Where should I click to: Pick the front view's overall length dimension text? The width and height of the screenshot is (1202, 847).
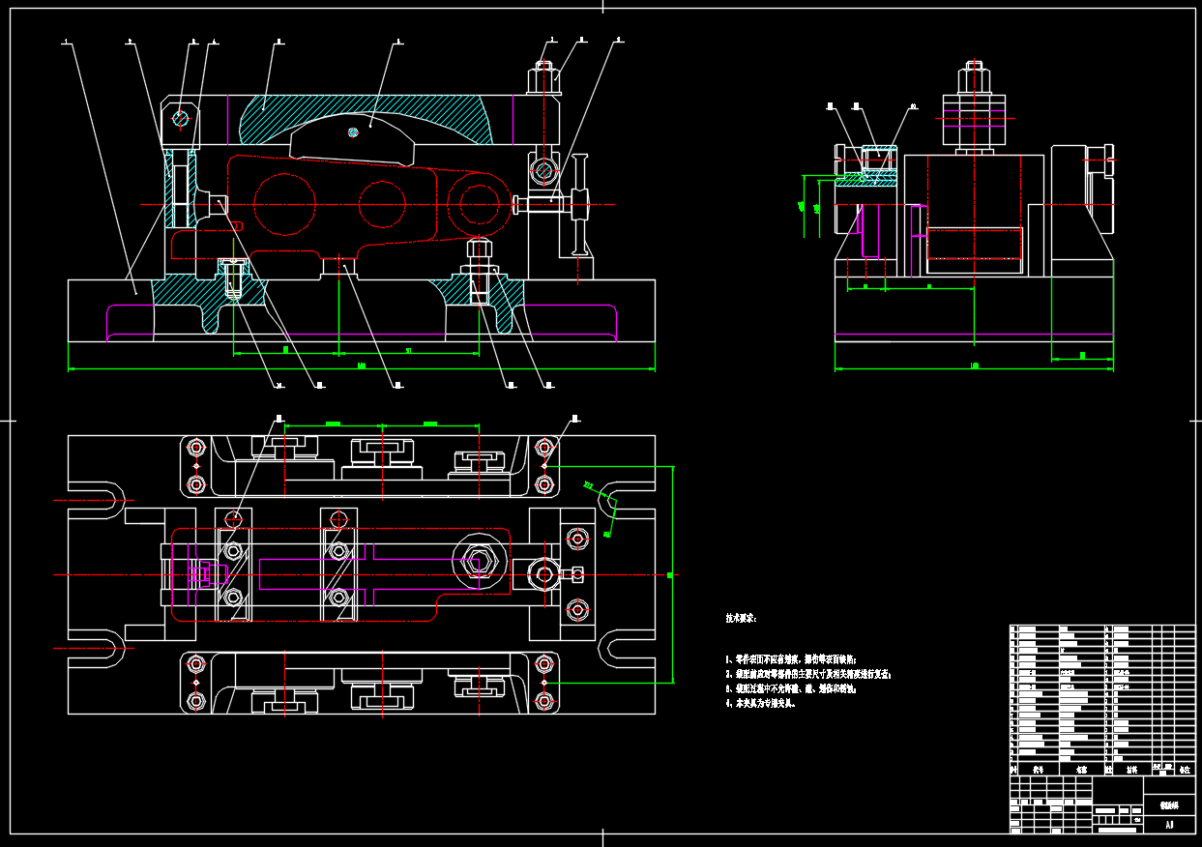coord(361,365)
